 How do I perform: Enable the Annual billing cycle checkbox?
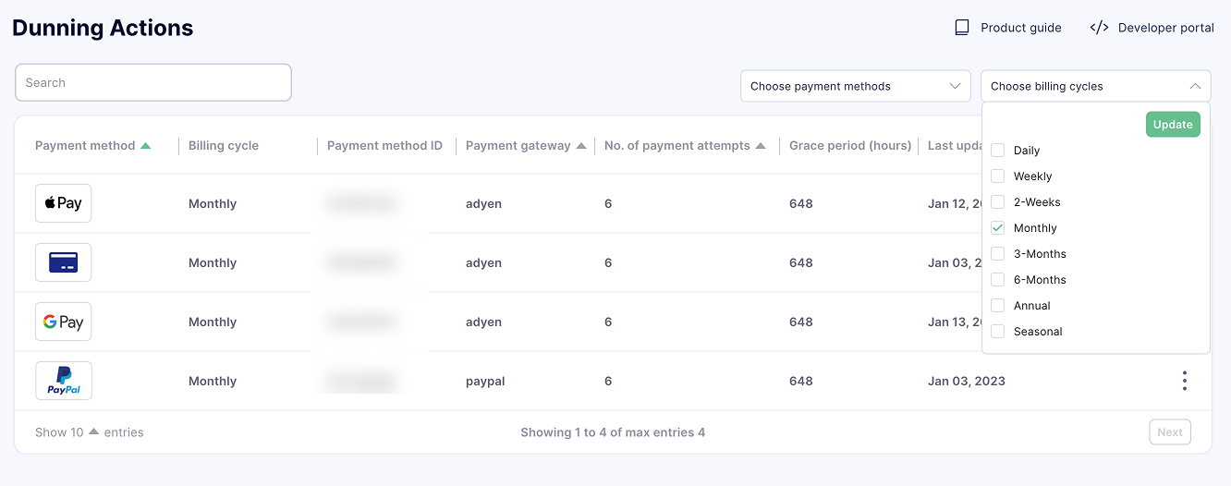click(x=998, y=306)
